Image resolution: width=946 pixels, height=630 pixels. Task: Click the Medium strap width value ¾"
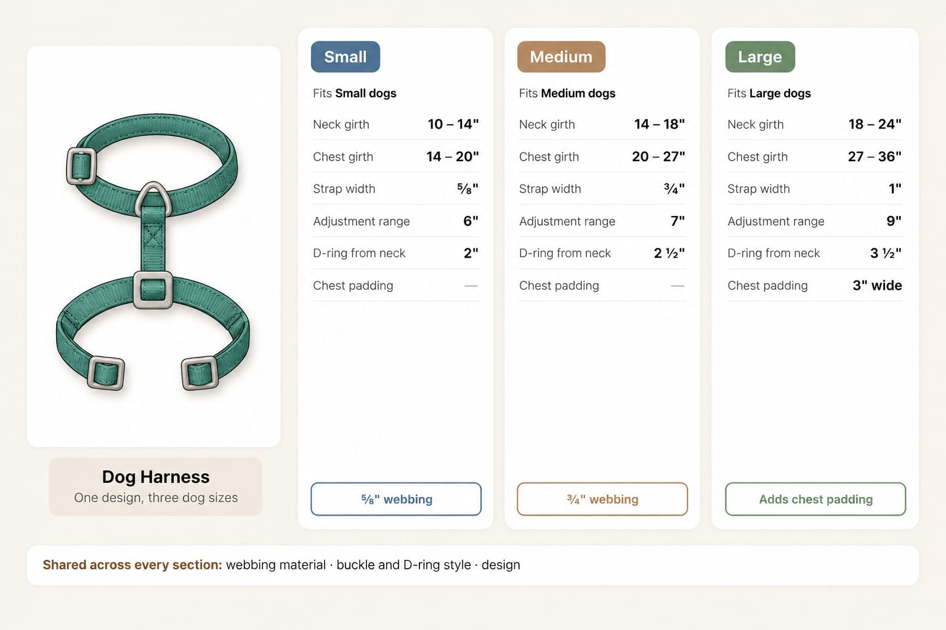coord(674,189)
